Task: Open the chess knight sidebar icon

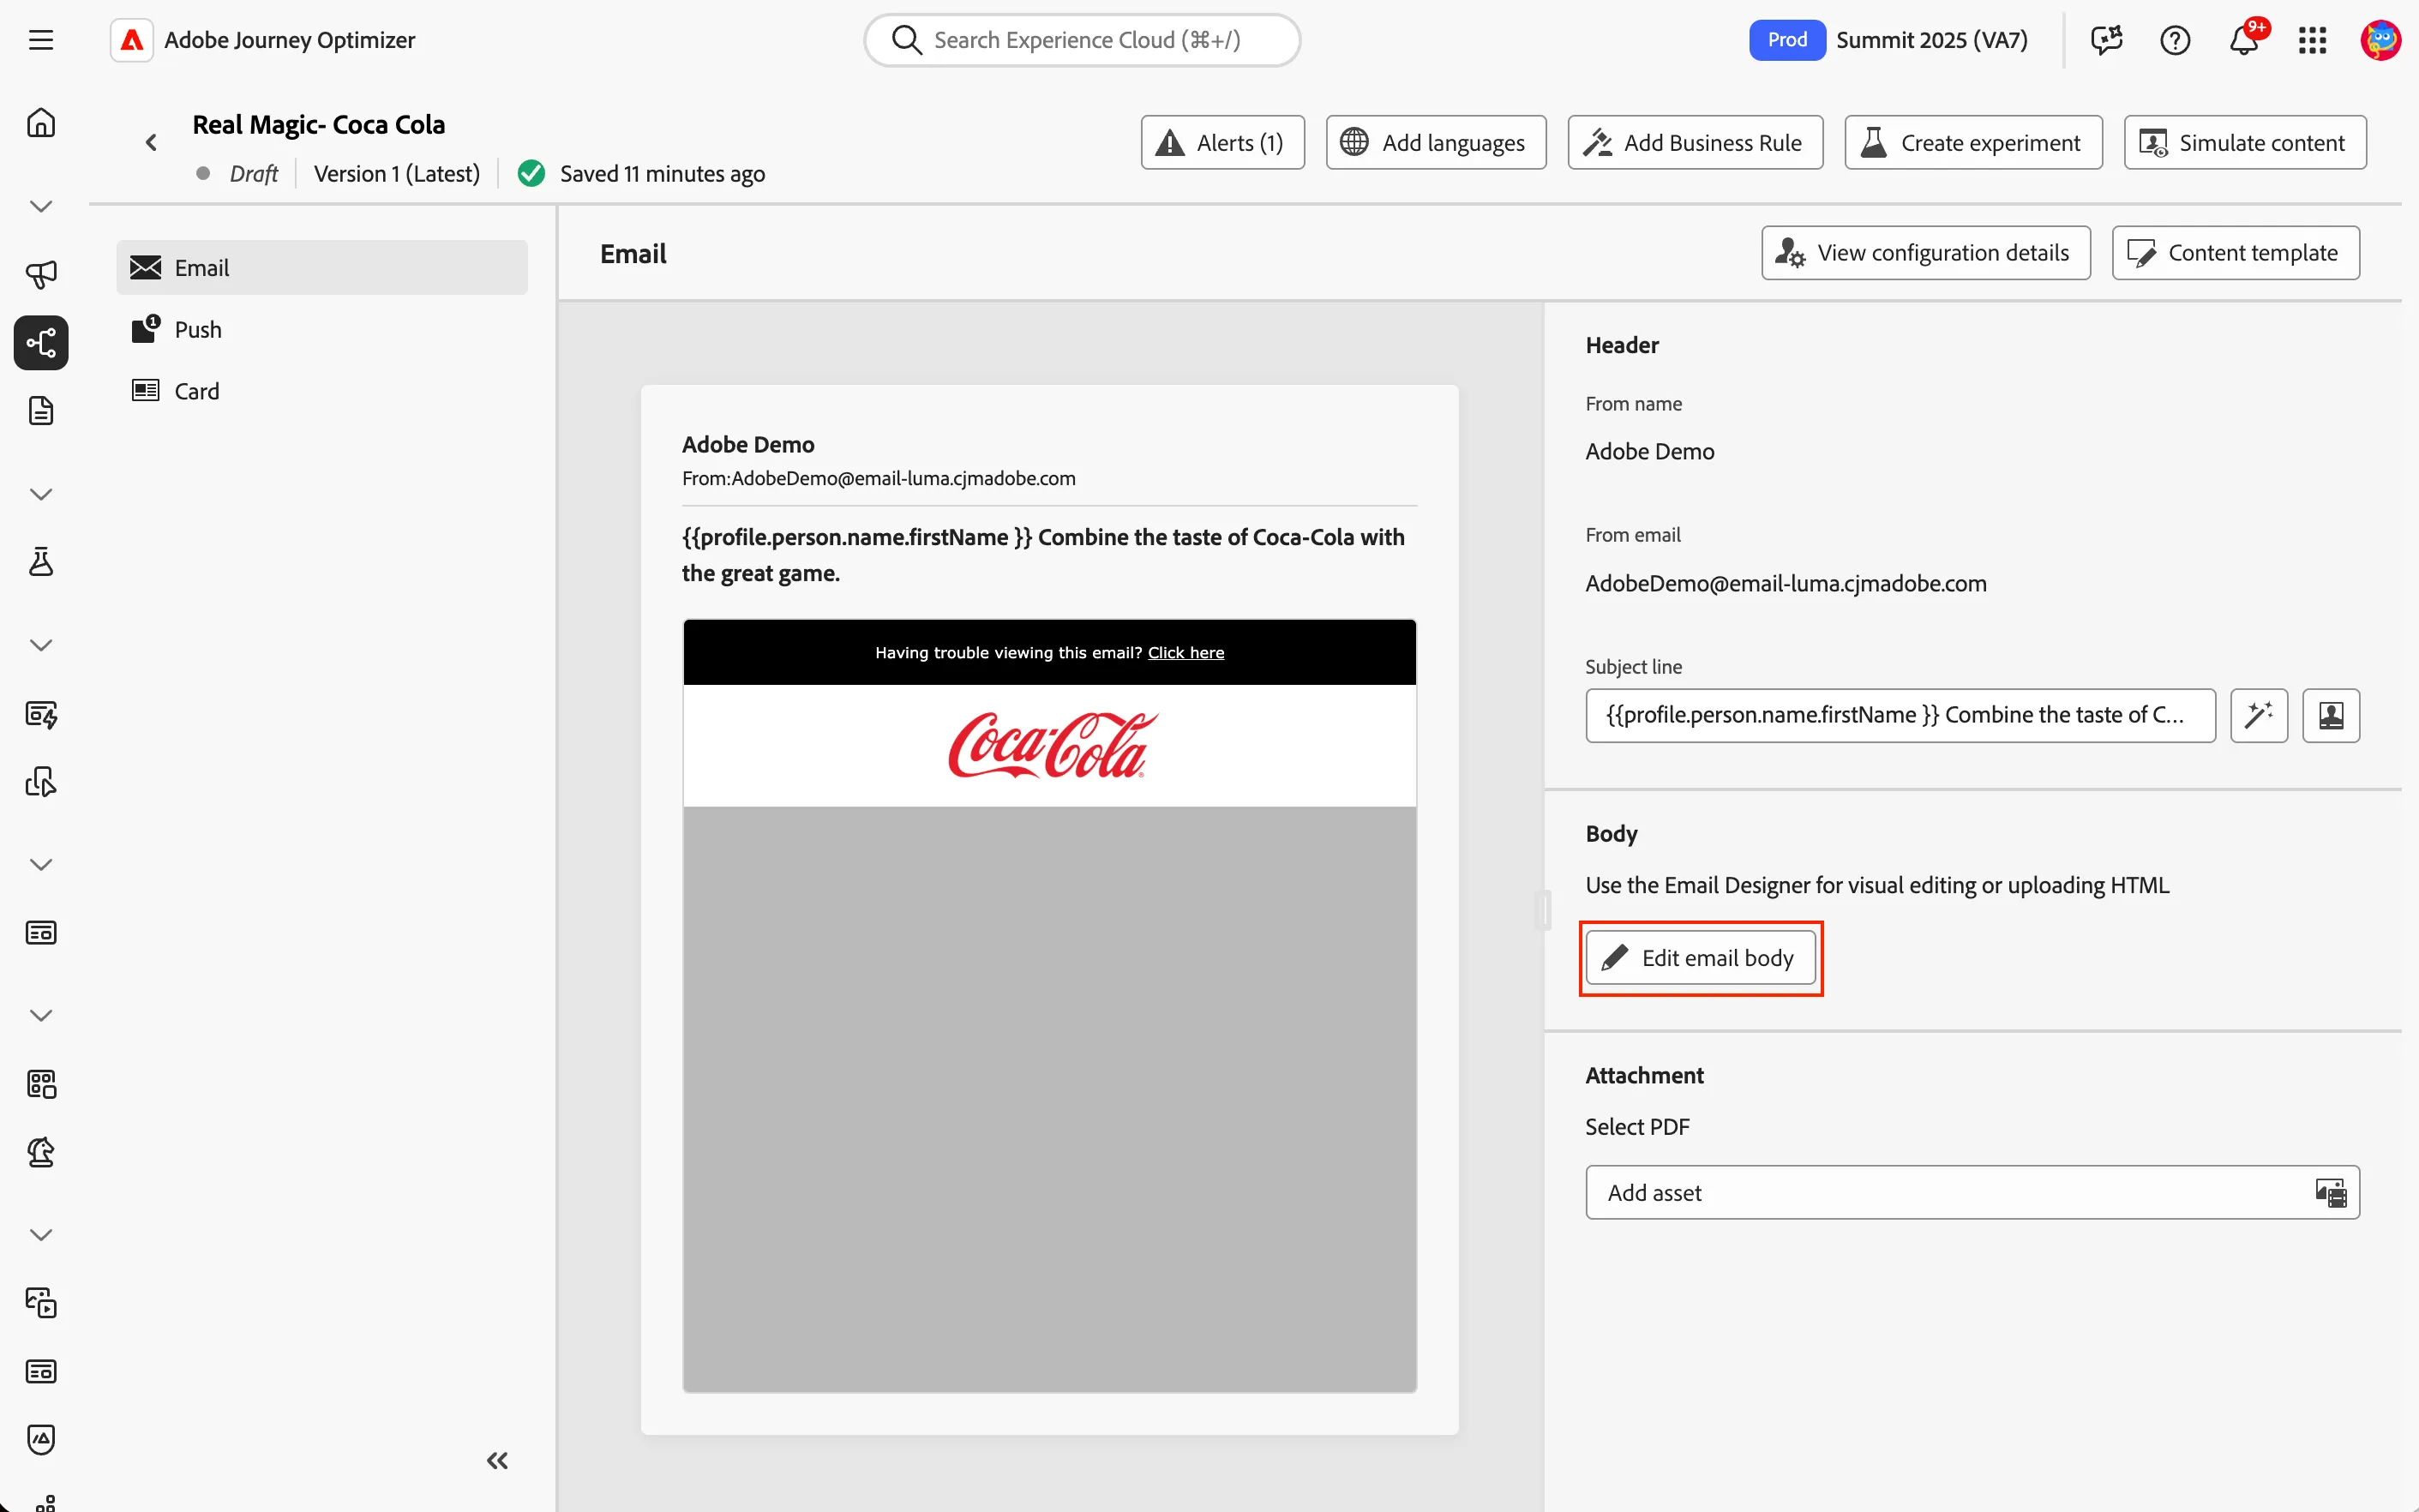Action: (41, 1152)
